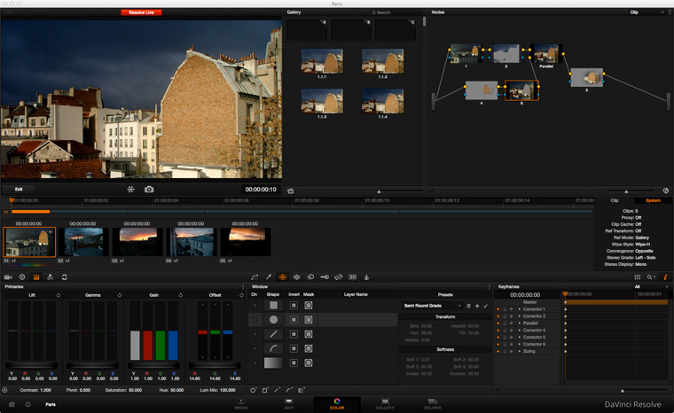Toggle Mask for the square window
This screenshot has height=413, width=674.
pos(309,306)
